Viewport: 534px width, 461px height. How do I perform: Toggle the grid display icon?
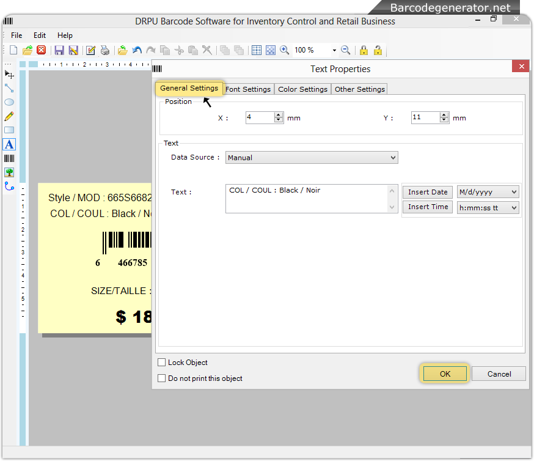(x=257, y=50)
